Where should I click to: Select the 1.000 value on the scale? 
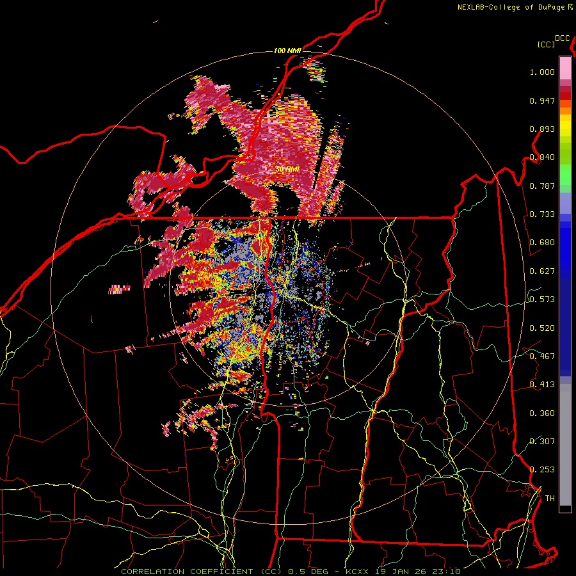pyautogui.click(x=542, y=72)
